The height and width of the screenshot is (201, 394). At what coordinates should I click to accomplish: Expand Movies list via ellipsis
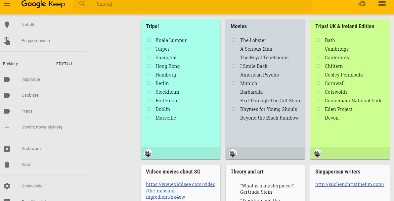click(x=242, y=127)
